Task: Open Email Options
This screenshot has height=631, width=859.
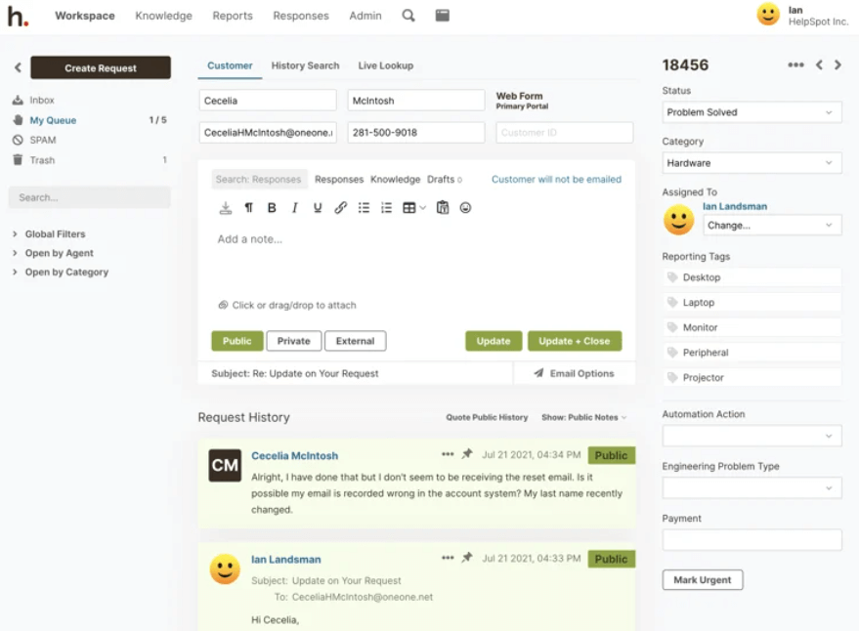Action: coord(574,373)
